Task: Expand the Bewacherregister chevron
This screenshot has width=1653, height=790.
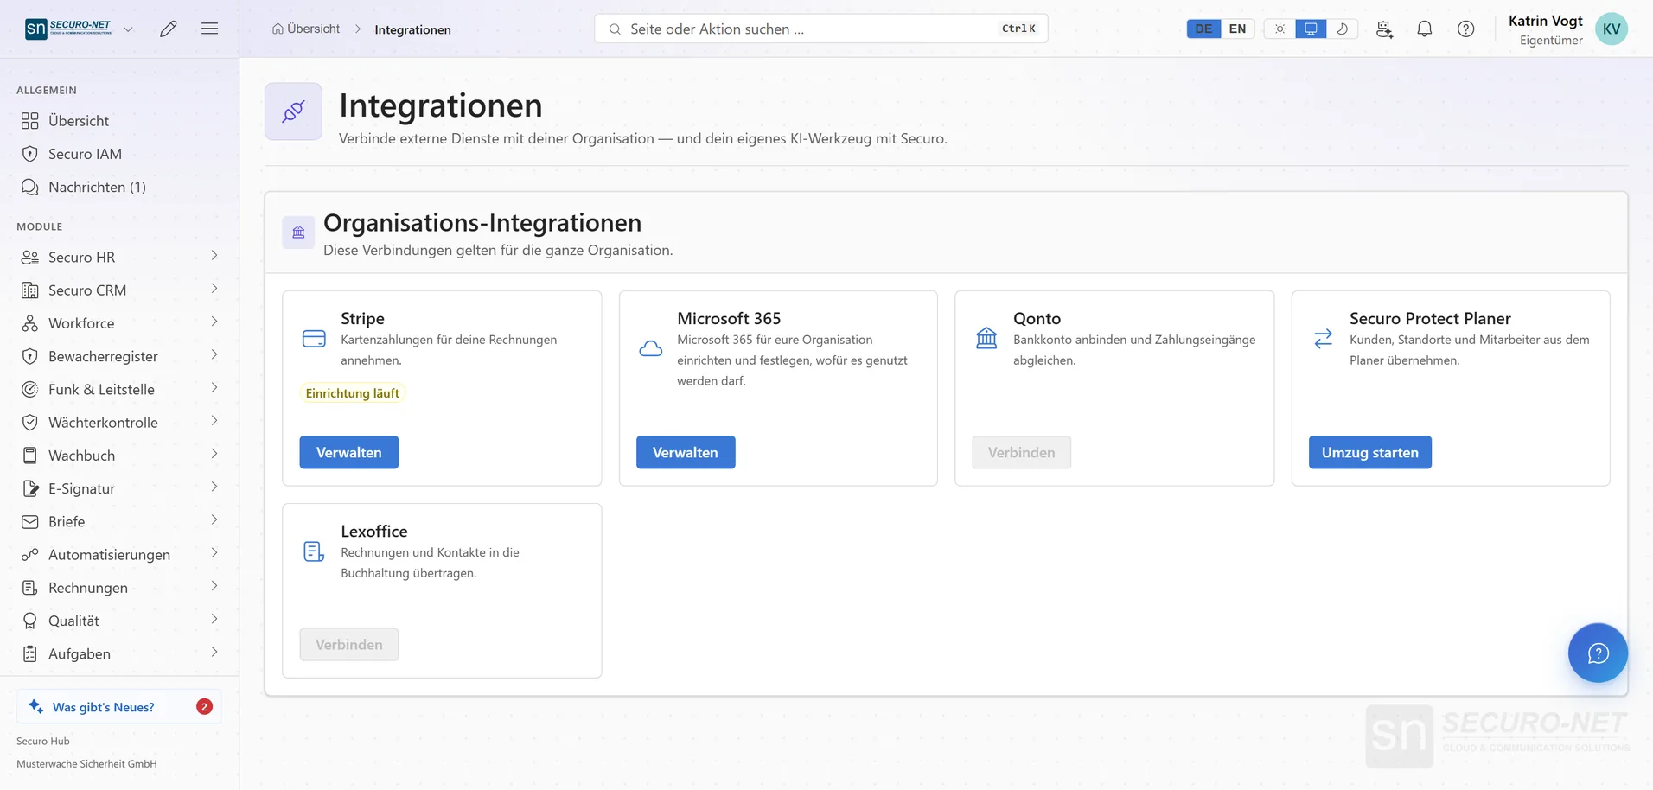Action: [214, 354]
